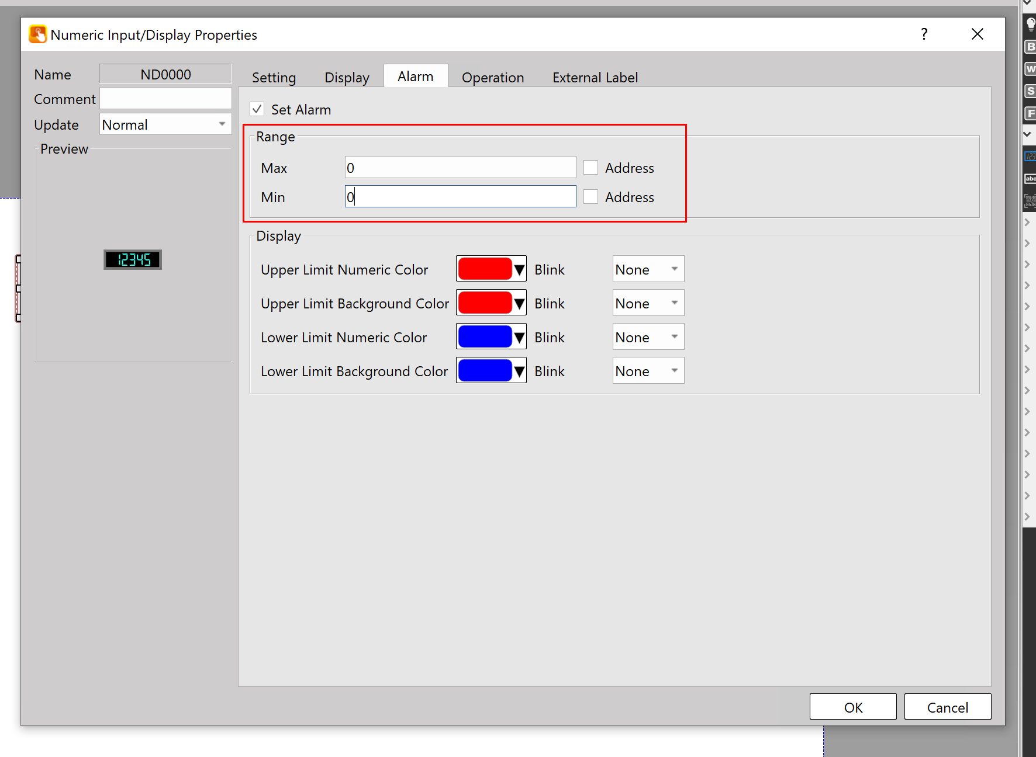Screen dimensions: 1036x757
Task: Open the Update dropdown showing Normal
Action: tap(165, 124)
